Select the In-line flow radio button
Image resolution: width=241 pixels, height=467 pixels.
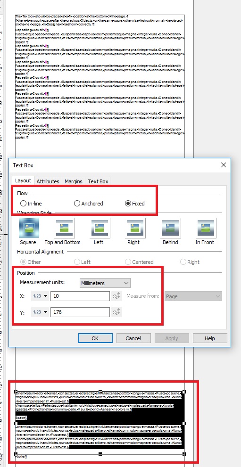click(23, 204)
